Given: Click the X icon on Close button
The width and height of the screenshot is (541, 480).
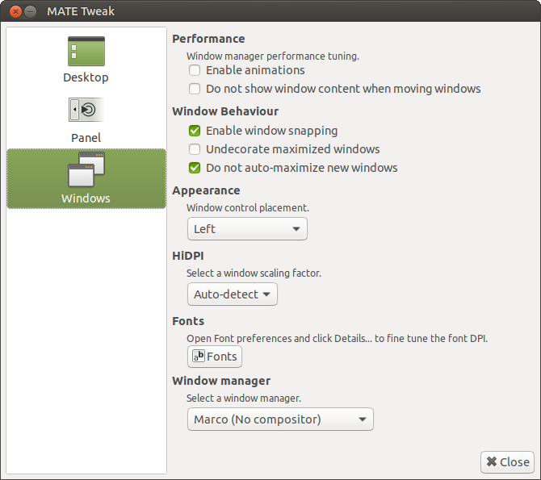Looking at the screenshot, I should [x=491, y=462].
